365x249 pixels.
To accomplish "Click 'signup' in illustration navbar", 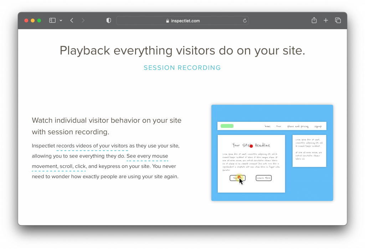I will click(x=318, y=126).
